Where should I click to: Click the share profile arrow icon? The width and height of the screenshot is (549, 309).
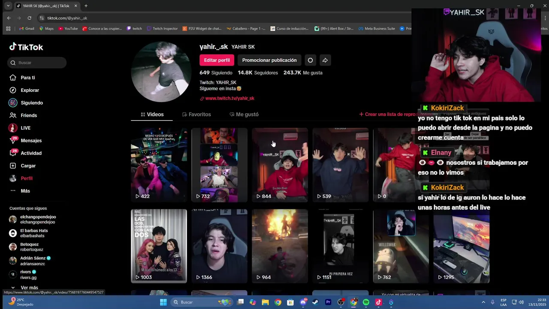325,60
